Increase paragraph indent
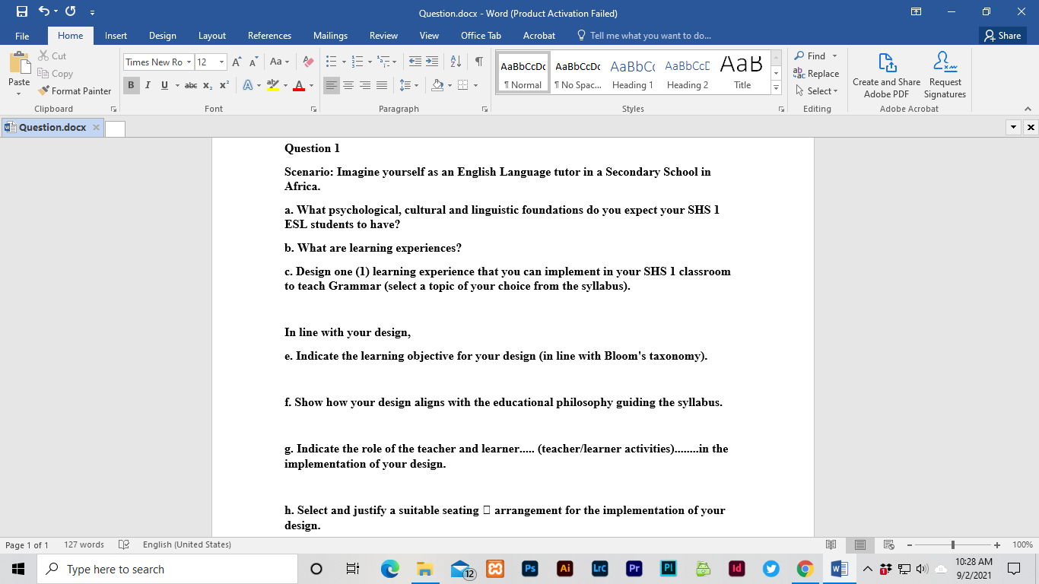The image size is (1039, 584). (x=431, y=62)
